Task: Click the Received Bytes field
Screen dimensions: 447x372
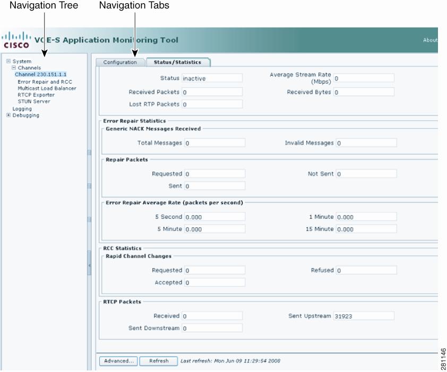Action: pyautogui.click(x=364, y=92)
